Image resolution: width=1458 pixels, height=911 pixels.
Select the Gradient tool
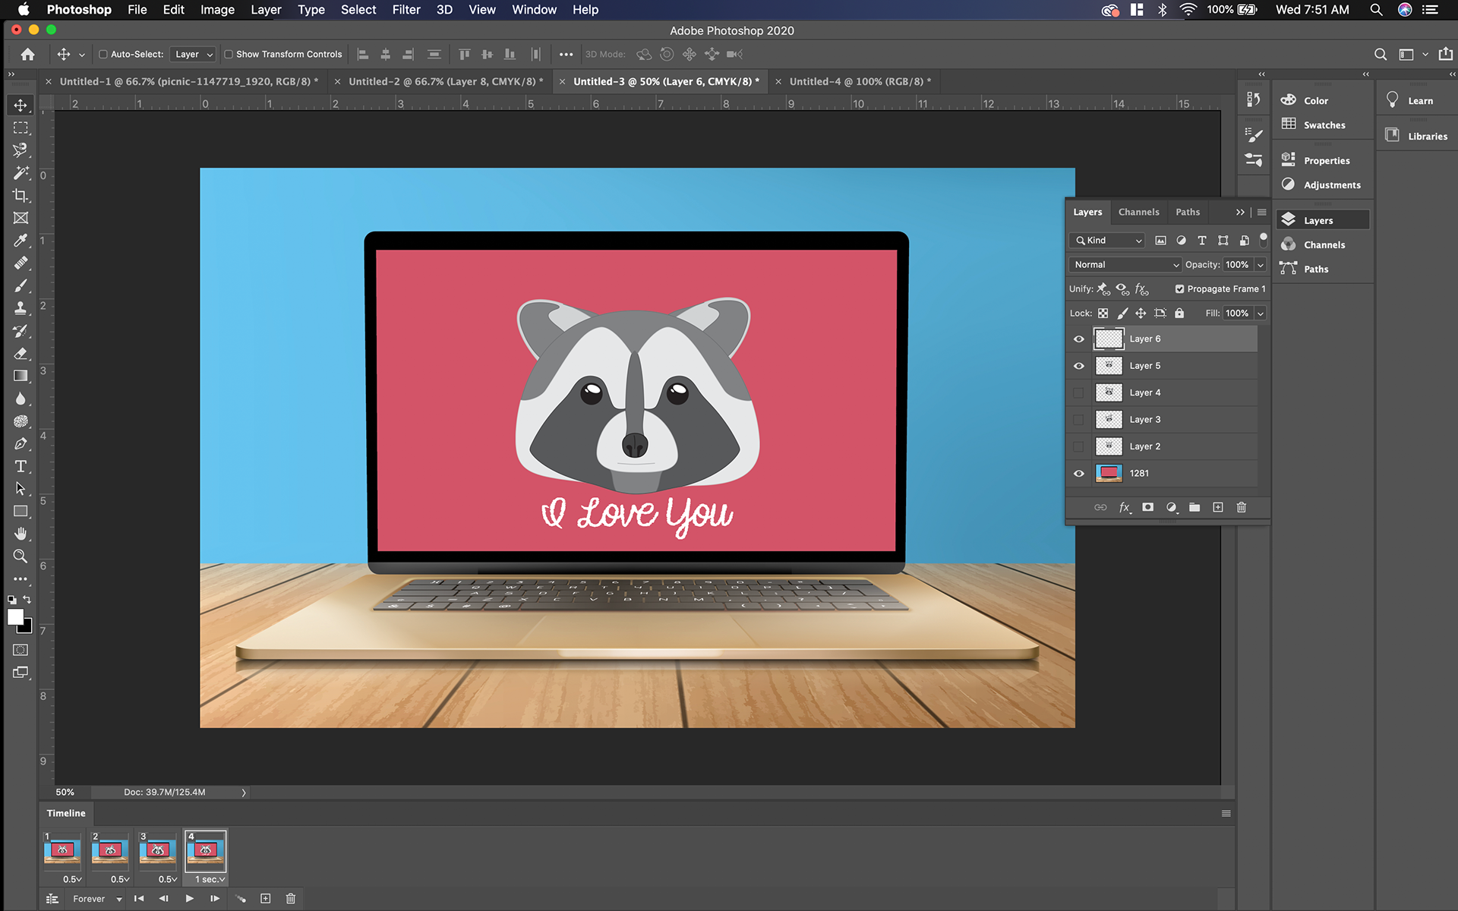[21, 376]
